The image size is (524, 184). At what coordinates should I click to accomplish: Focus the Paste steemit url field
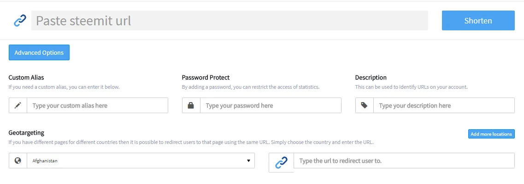tap(230, 21)
